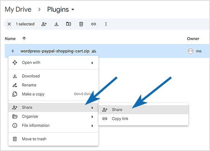This screenshot has height=151, width=210.
Task: Go to My Drive breadcrumb
Action: point(18,10)
